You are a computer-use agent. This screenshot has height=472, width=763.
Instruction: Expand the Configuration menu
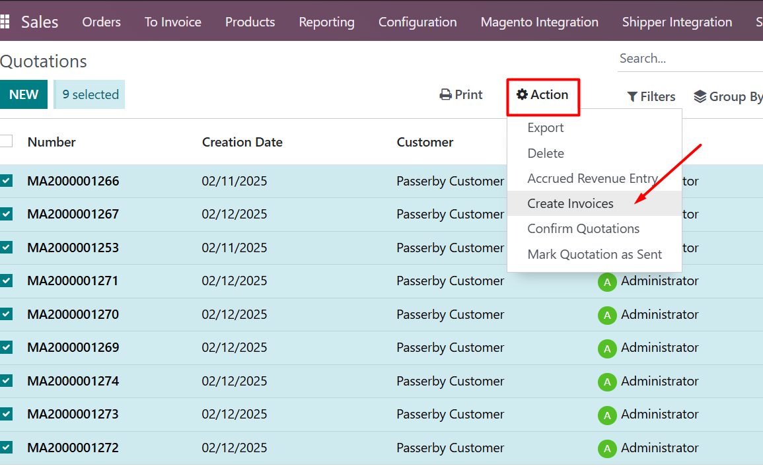[418, 22]
